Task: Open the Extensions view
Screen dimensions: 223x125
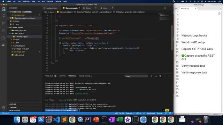Action: coord(3,38)
